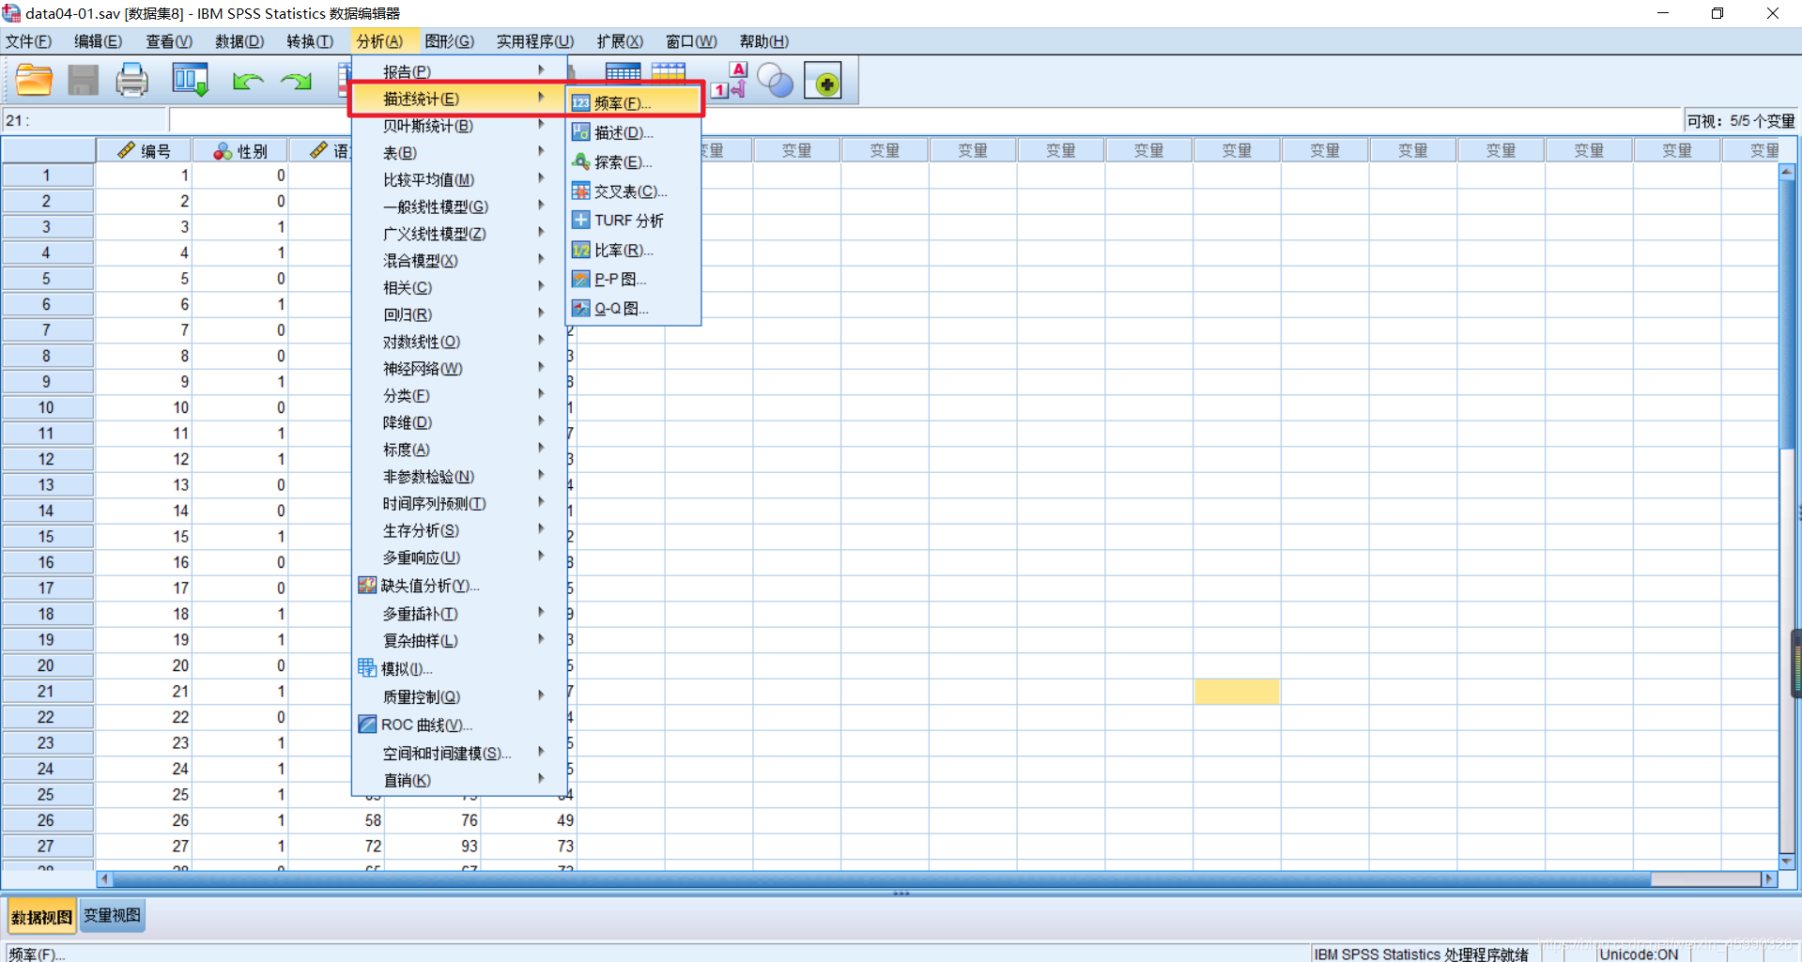Viewport: 1802px width, 962px height.
Task: Open the 图形(G) menu
Action: point(450,41)
